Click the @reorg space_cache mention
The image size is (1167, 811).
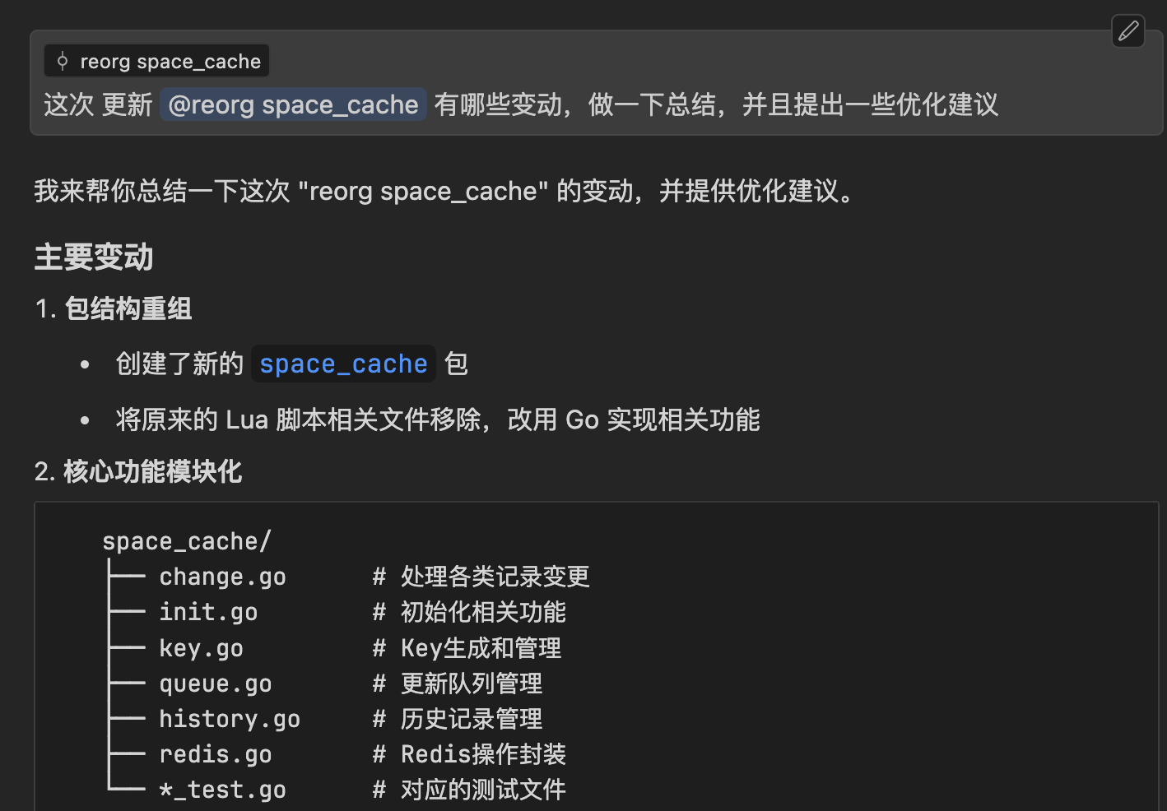(x=293, y=104)
